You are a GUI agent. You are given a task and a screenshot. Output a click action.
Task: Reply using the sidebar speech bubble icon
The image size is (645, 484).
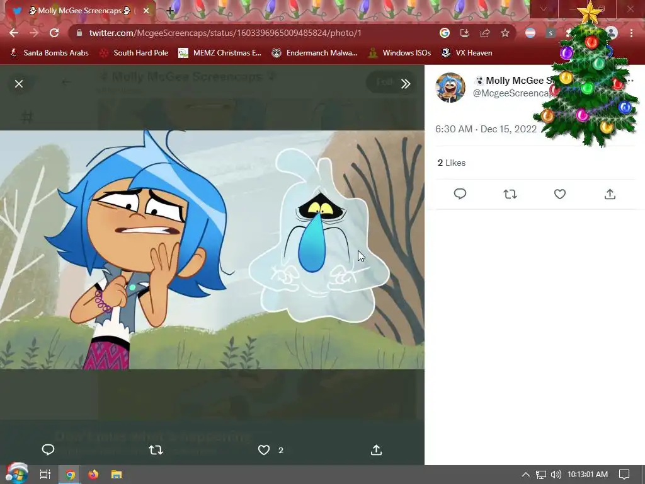tap(460, 194)
